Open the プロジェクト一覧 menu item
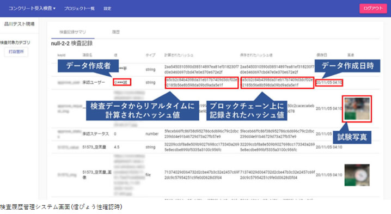 pos(80,9)
